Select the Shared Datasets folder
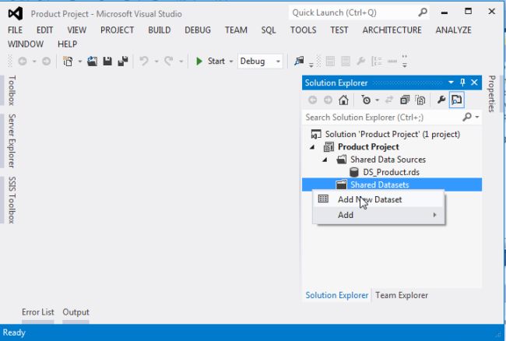 click(392, 185)
